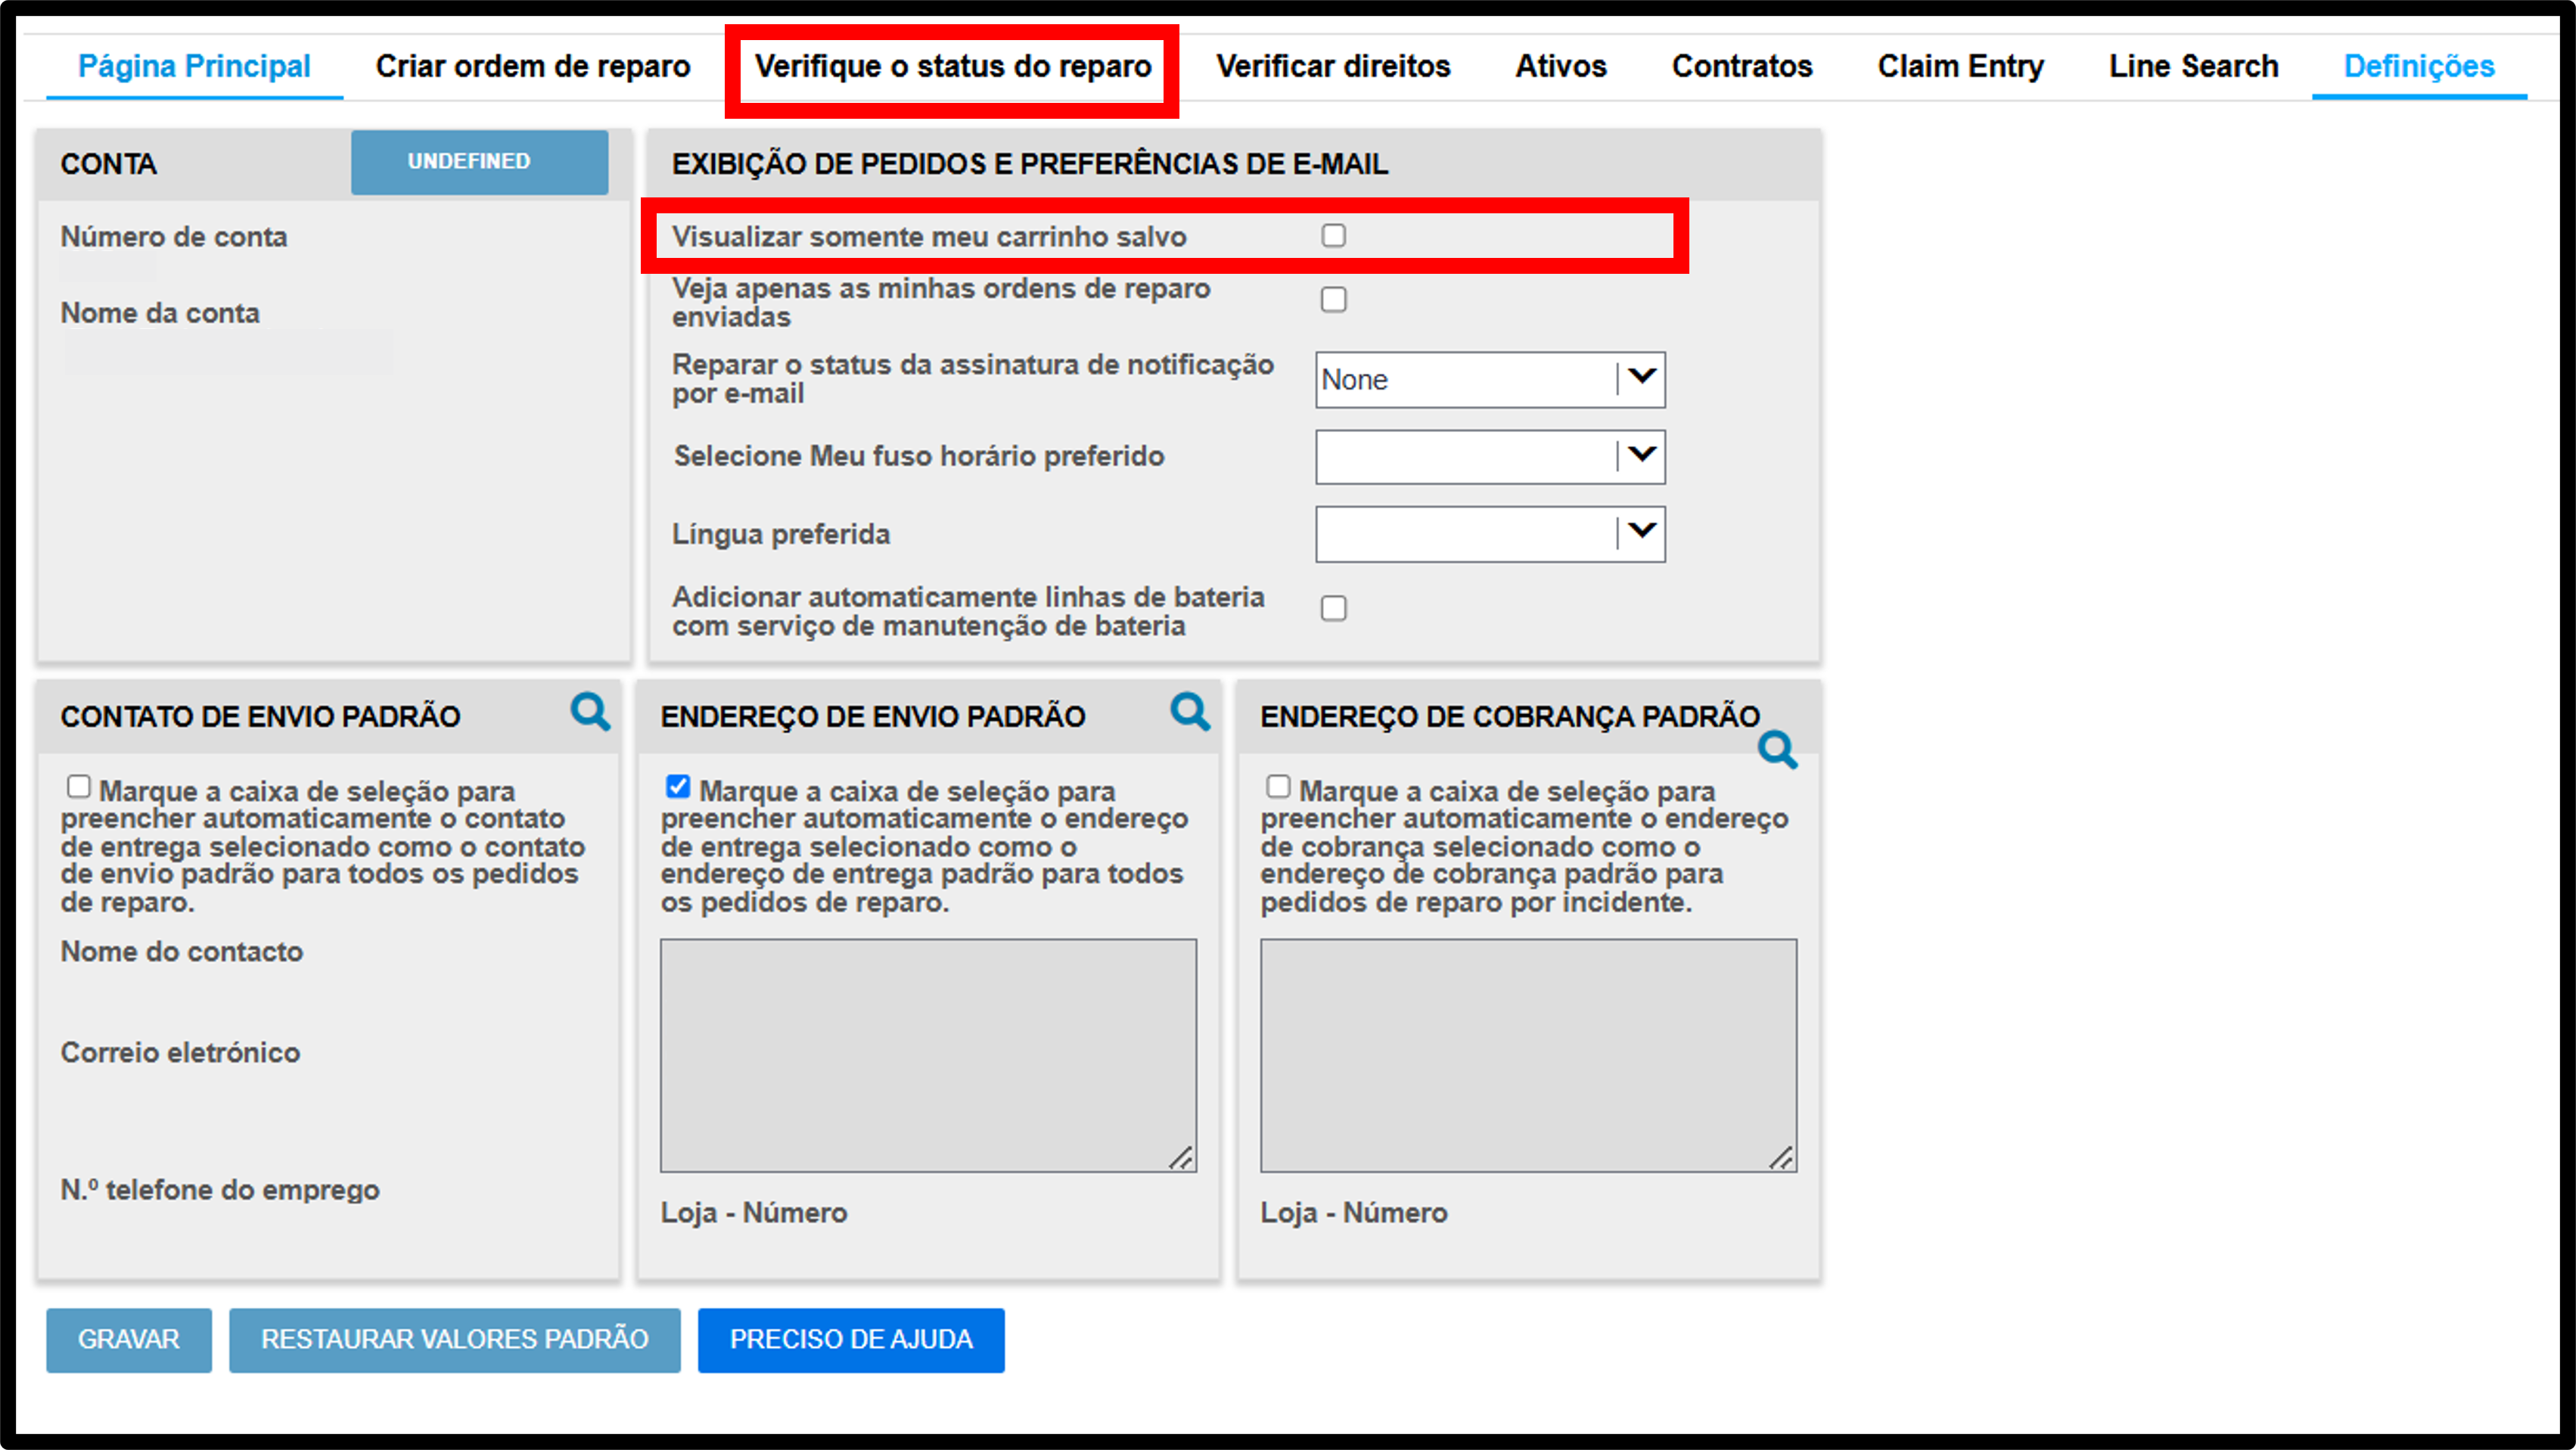Click PRECISO DE AJUDA button
This screenshot has width=2576, height=1450.
coord(851,1340)
